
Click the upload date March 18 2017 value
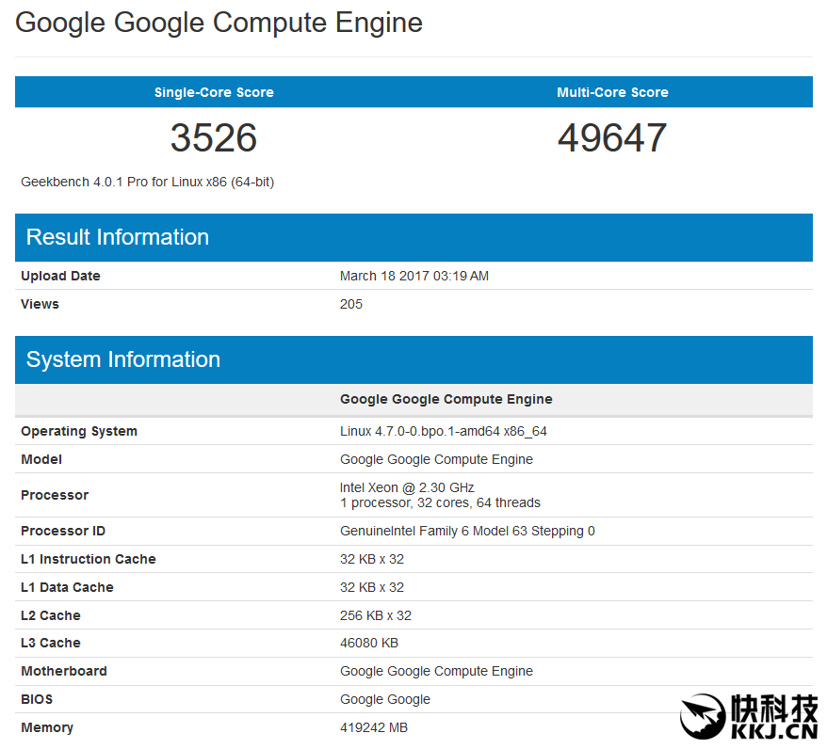tap(414, 276)
